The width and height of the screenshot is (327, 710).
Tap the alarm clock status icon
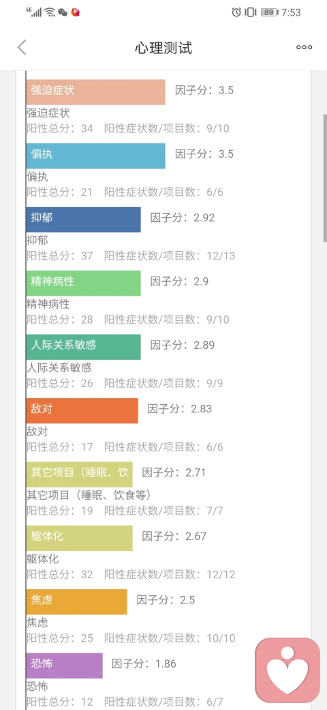coord(236,12)
